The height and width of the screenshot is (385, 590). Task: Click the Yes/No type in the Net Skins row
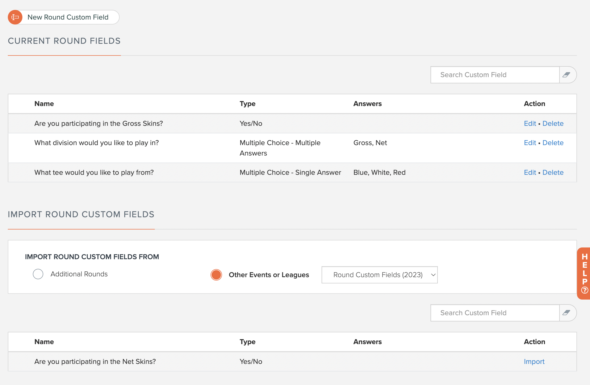(251, 362)
